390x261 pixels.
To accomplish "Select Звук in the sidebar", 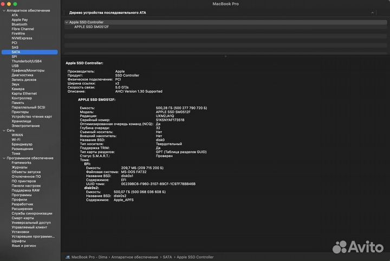I will pos(15,84).
